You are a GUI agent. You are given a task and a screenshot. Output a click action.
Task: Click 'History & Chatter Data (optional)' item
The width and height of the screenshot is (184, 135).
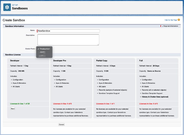(155, 97)
